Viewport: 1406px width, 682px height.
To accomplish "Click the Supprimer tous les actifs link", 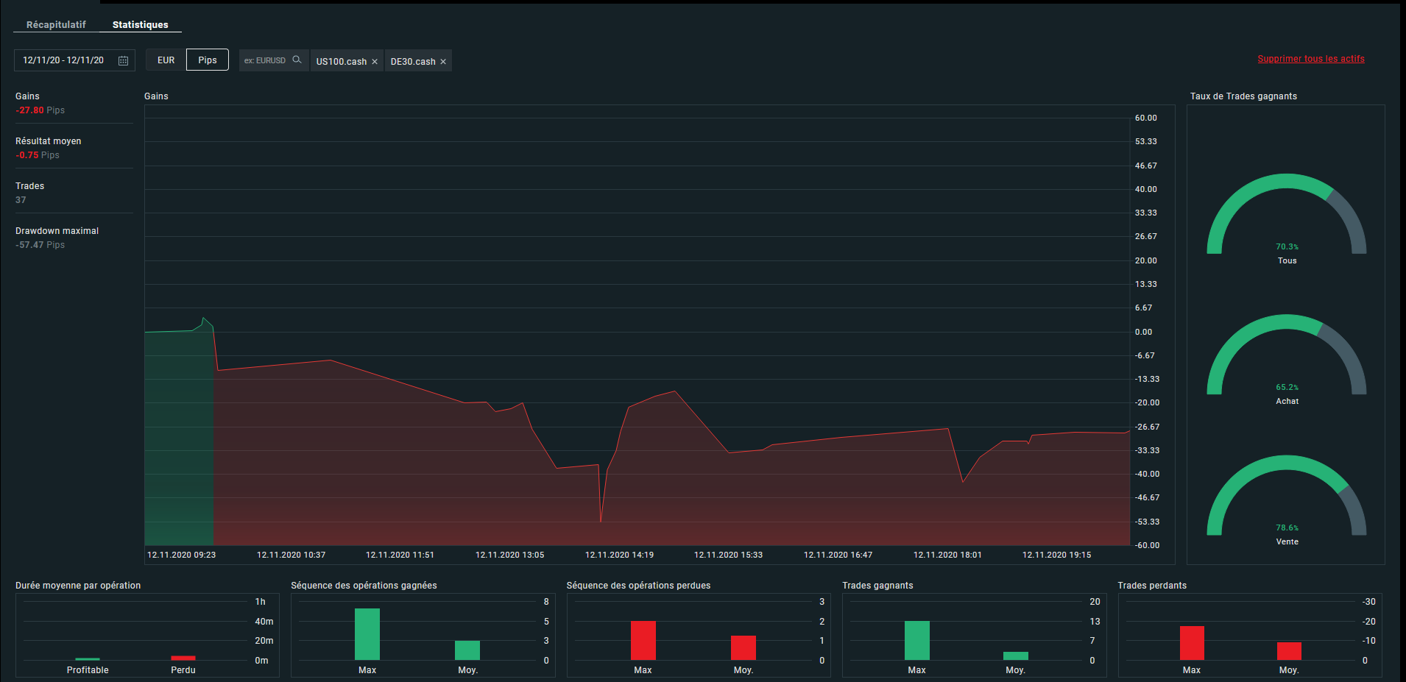I will point(1310,59).
